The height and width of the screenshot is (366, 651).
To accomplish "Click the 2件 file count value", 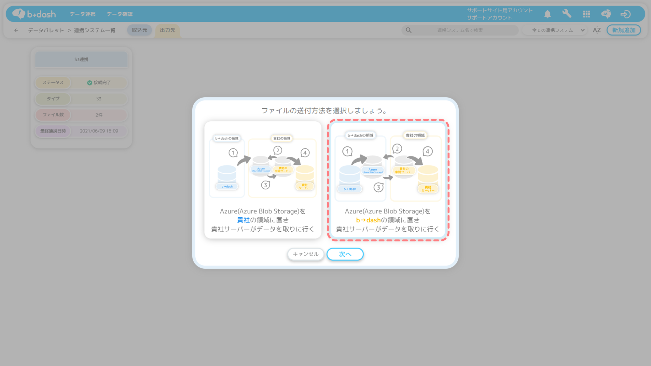I will point(99,115).
